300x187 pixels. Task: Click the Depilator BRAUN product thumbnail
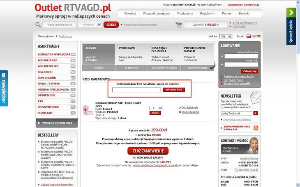tap(88, 110)
